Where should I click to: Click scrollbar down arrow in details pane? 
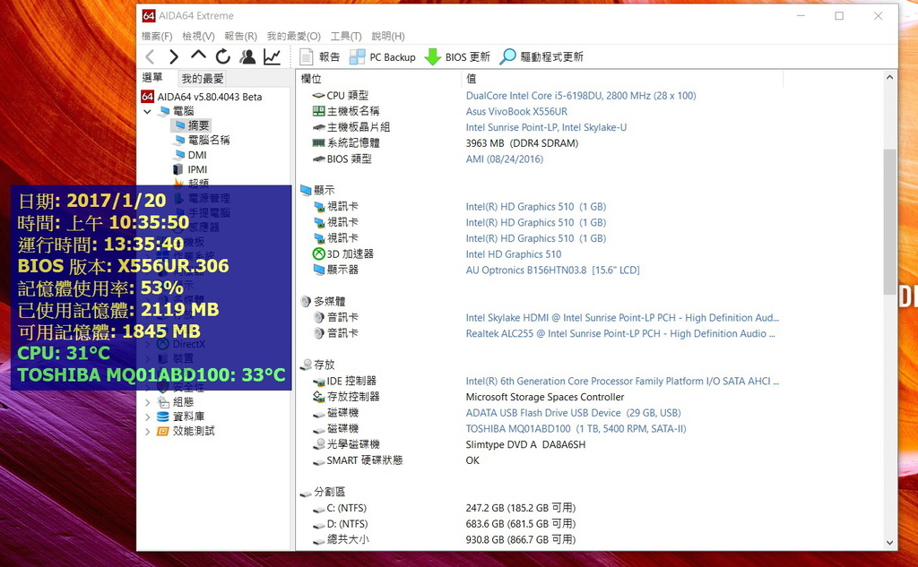point(890,543)
